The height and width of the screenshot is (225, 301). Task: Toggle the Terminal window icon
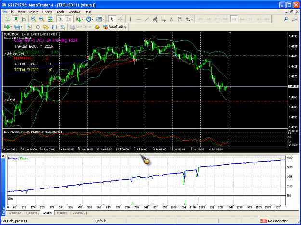(x=54, y=27)
